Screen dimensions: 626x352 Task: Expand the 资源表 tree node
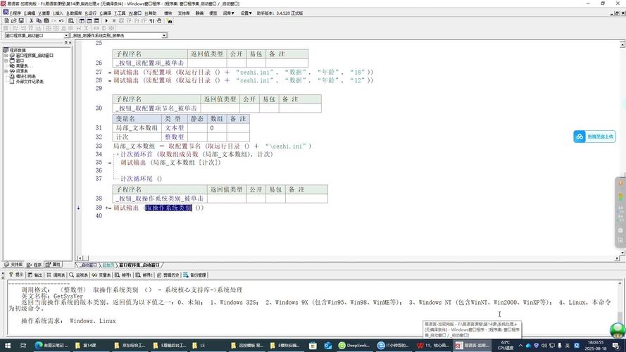[x=6, y=71]
